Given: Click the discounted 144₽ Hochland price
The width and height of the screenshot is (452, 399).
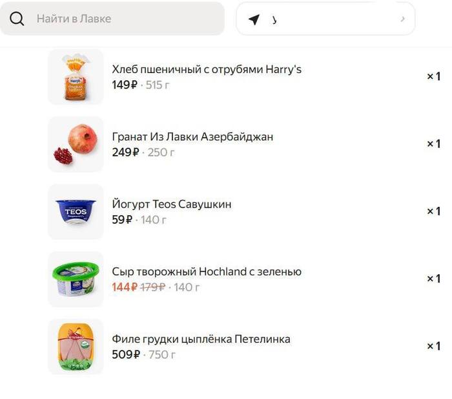Looking at the screenshot, I should tap(125, 287).
